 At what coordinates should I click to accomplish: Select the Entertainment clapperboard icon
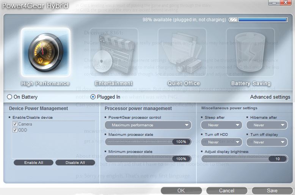pos(114,52)
